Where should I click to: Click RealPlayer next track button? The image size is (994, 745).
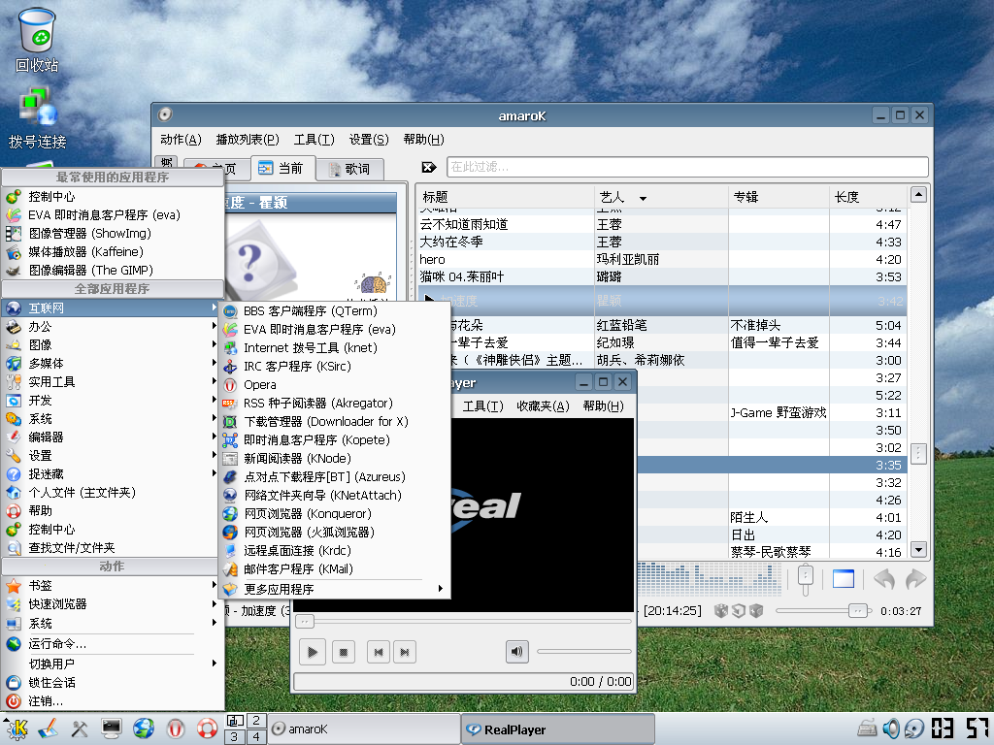[405, 652]
